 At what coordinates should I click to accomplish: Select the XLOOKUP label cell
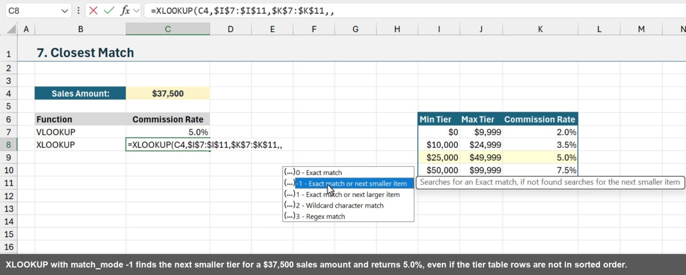pos(80,145)
